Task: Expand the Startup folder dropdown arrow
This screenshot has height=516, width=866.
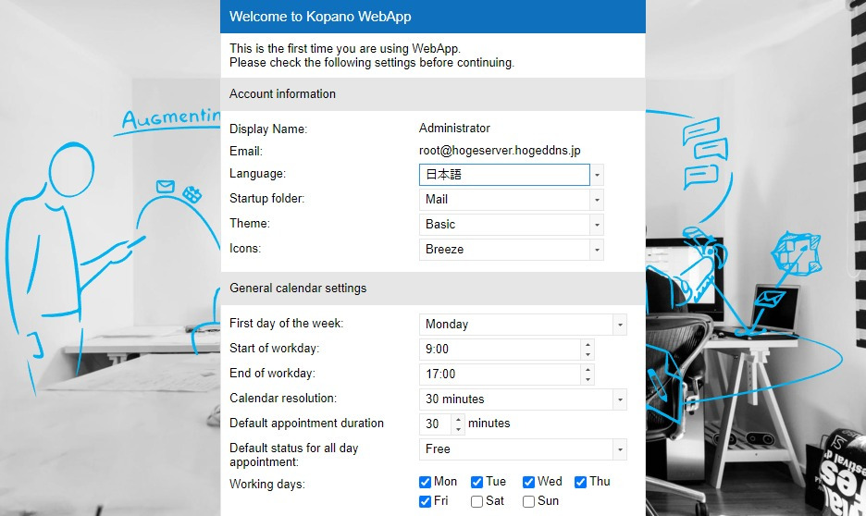Action: point(597,200)
